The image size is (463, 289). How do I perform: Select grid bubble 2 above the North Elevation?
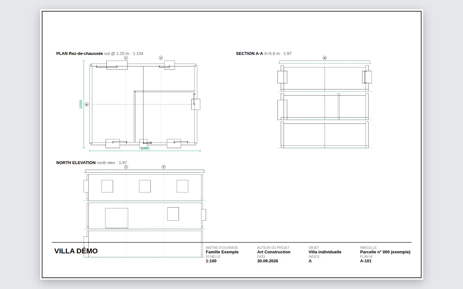click(x=164, y=167)
